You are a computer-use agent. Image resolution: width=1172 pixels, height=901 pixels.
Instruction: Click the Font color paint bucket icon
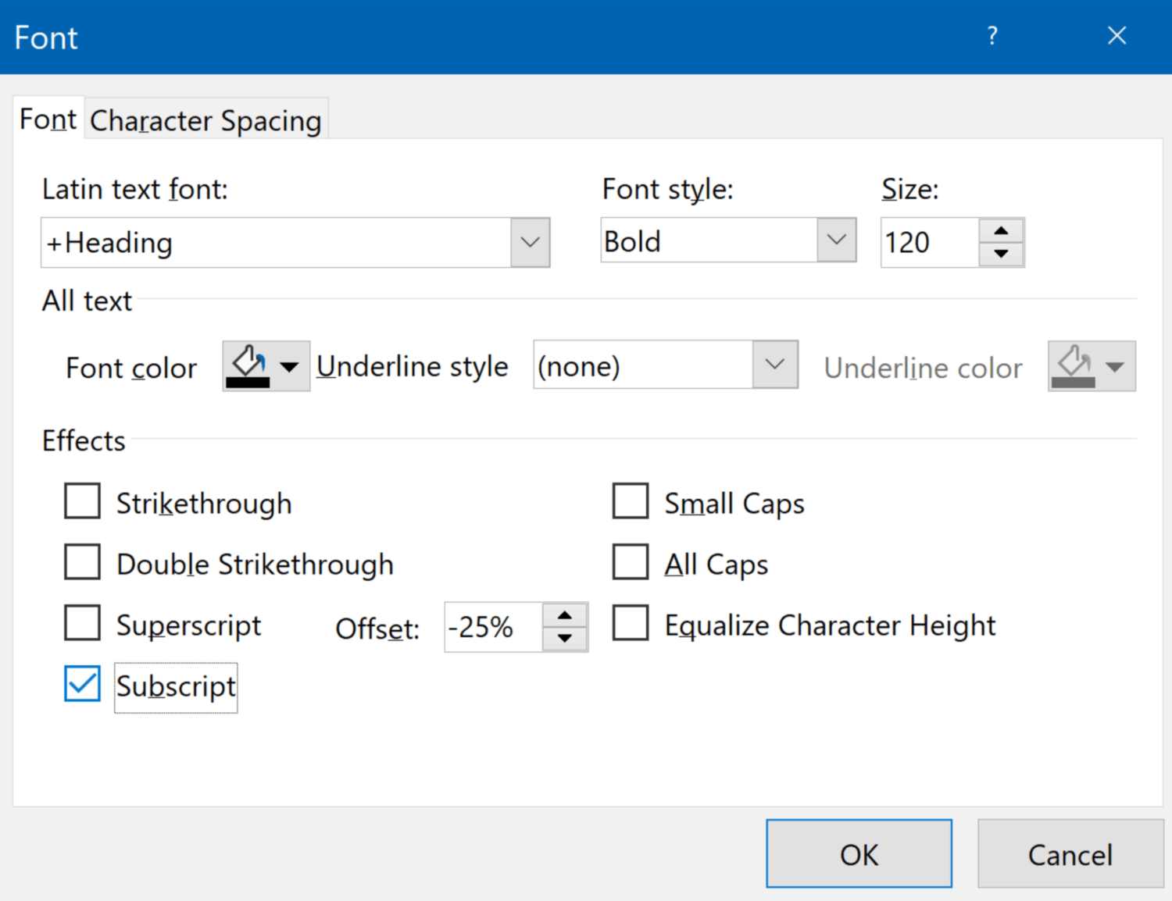click(248, 366)
